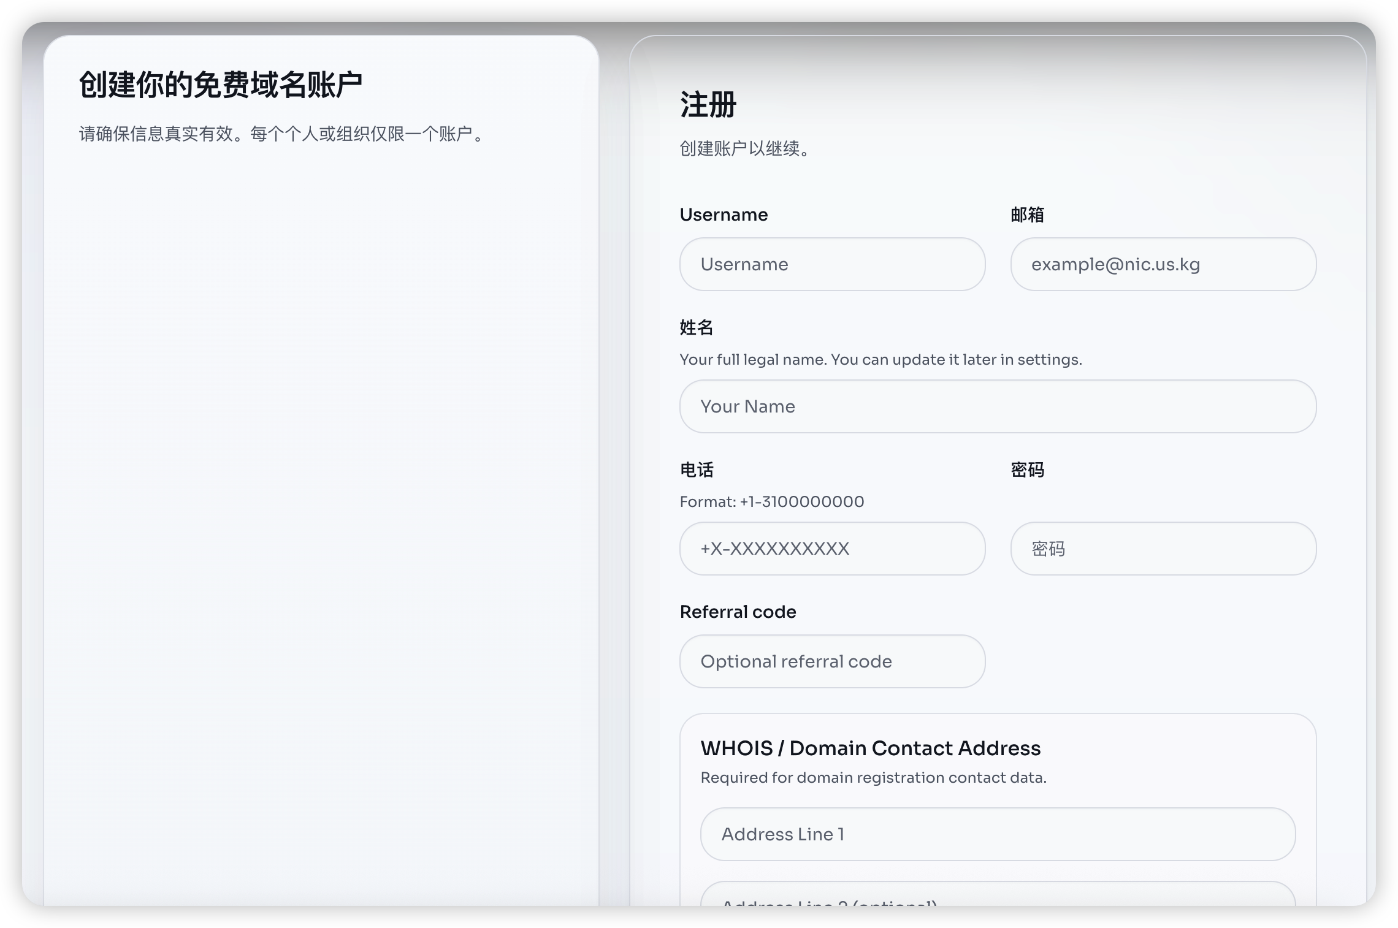Click the Username label above the field
Image resolution: width=1398 pixels, height=928 pixels.
[724, 215]
